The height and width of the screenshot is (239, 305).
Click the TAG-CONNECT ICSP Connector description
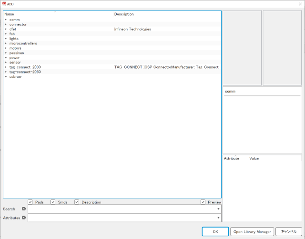tap(166, 67)
